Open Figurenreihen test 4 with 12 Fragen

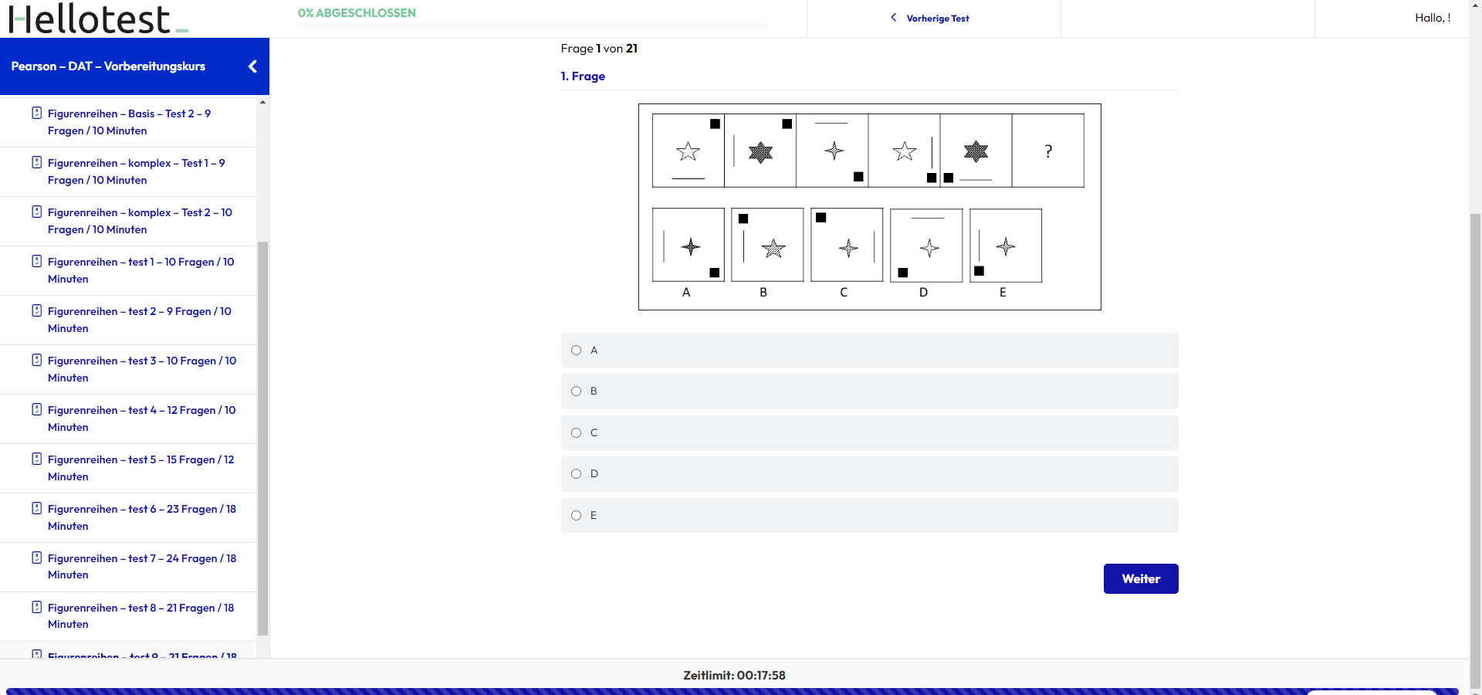(x=141, y=419)
